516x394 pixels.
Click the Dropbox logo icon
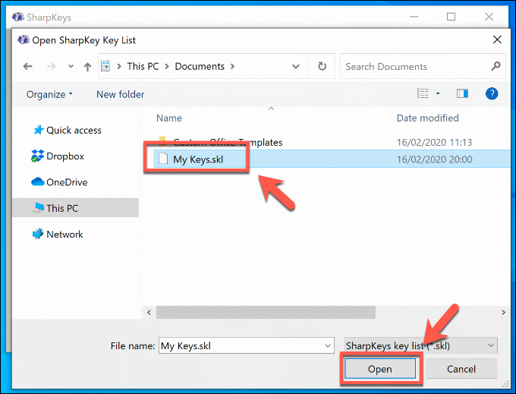37,156
